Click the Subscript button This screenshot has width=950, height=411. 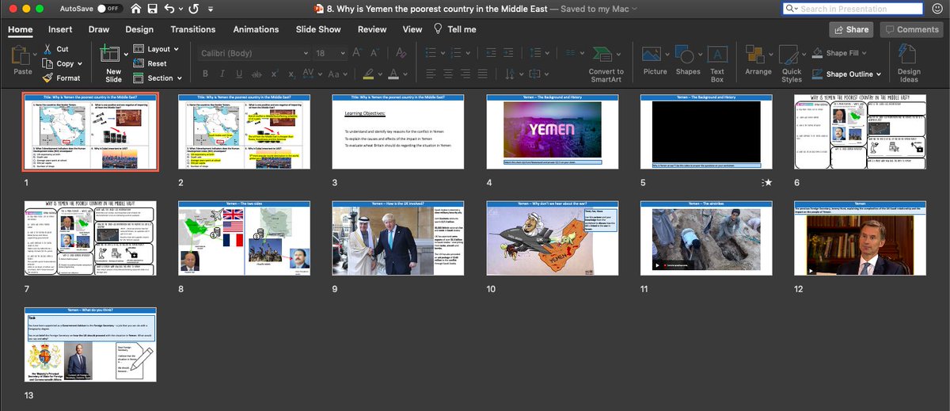click(x=292, y=74)
